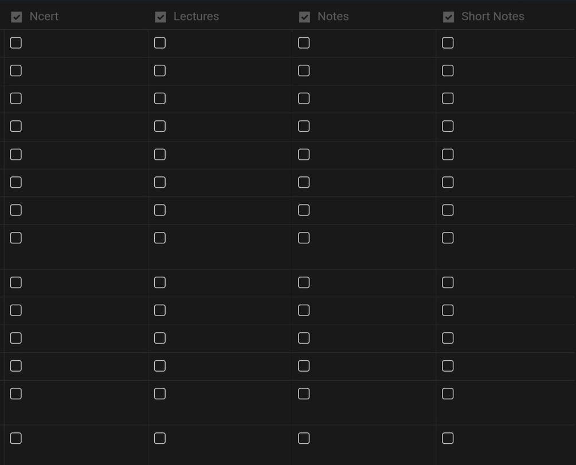Screen dimensions: 576x465
Task: Open the Lectures column header options
Action: pyautogui.click(x=196, y=17)
